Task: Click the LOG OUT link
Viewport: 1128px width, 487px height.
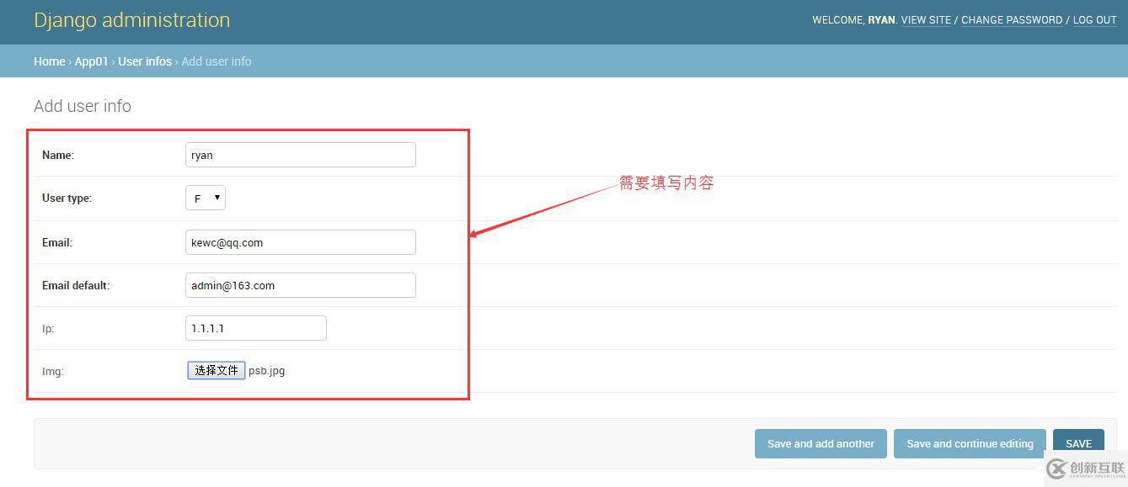Action: point(1095,20)
